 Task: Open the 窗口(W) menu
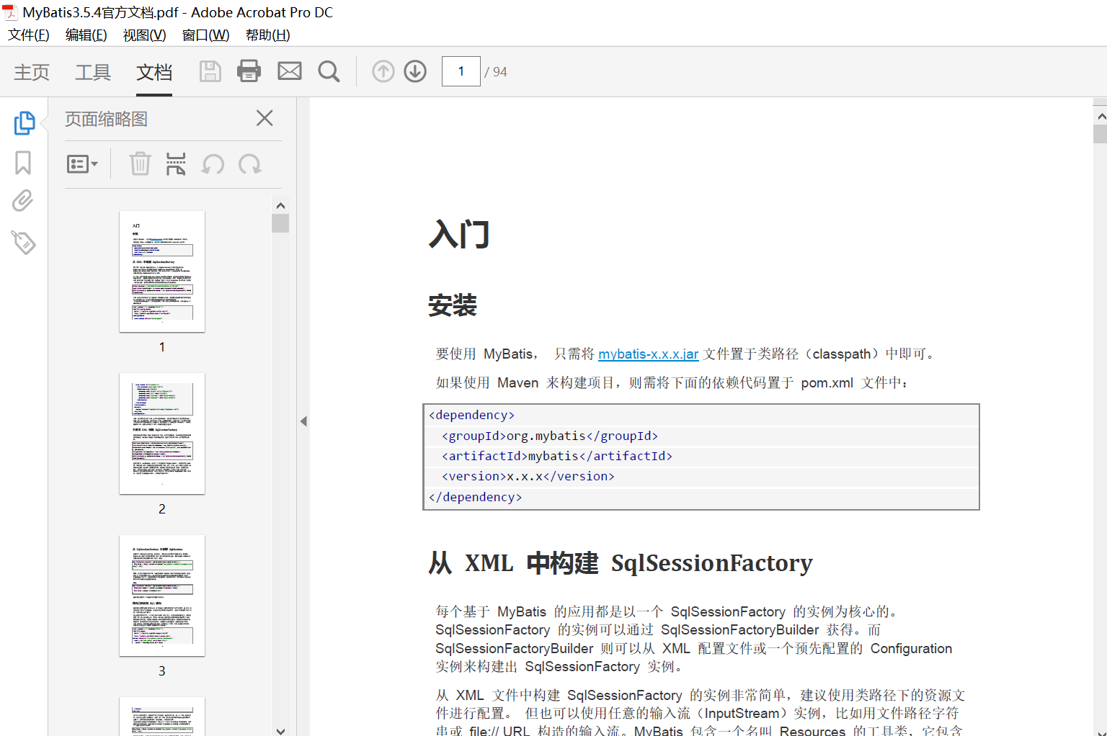(x=206, y=35)
